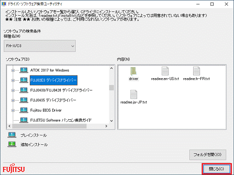Select FUJ0430/FUJ0420 デバイスドライバー entry
The width and height of the screenshot is (234, 175).
(61, 90)
